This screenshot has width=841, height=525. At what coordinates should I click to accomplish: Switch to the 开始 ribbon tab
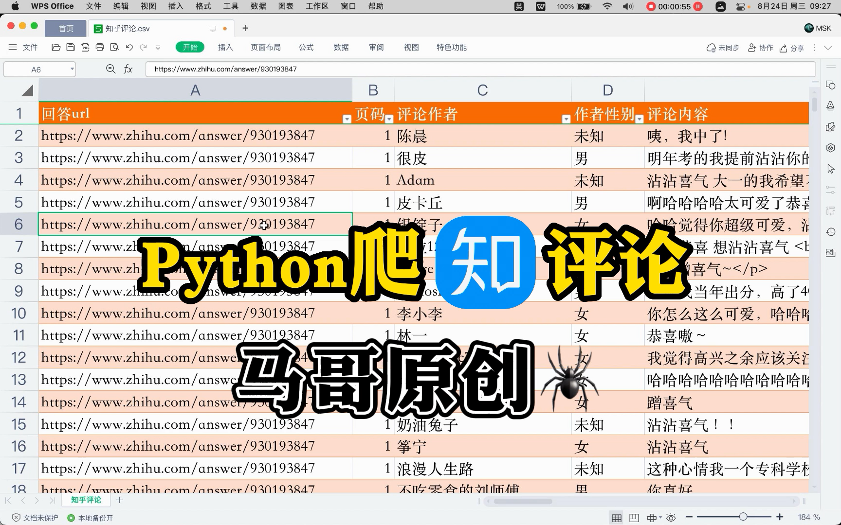tap(190, 47)
